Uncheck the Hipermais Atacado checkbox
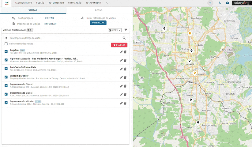This screenshot has height=147, width=252. coord(6,60)
